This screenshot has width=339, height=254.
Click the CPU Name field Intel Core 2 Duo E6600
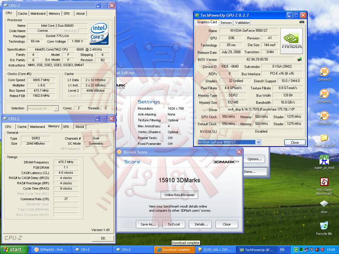click(x=57, y=25)
